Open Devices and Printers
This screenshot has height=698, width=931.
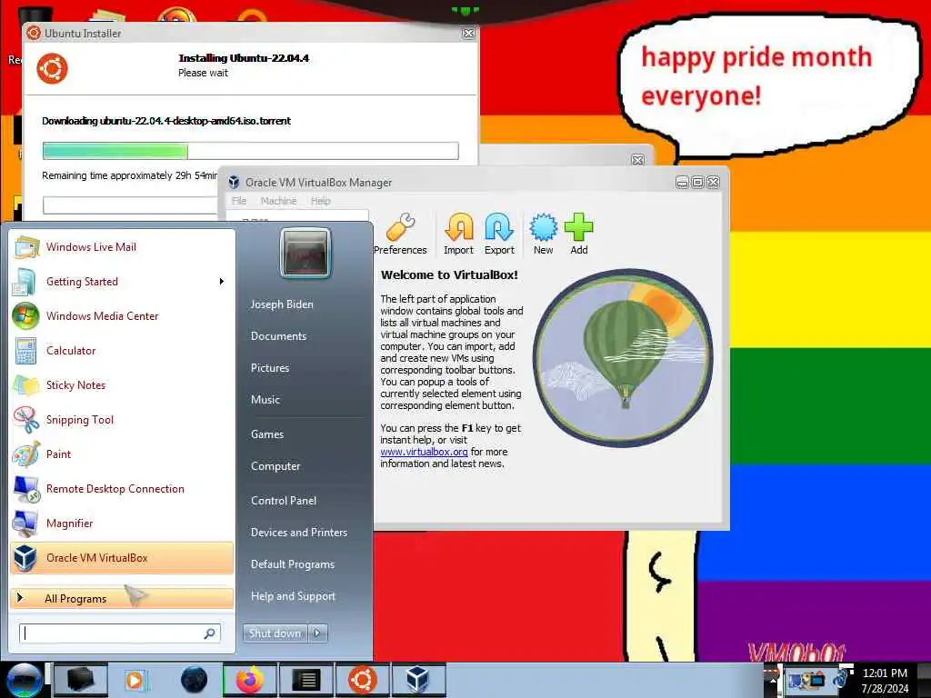(298, 533)
